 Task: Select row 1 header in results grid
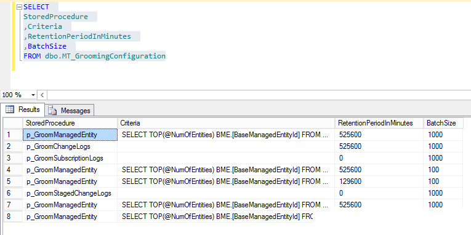(x=13, y=135)
